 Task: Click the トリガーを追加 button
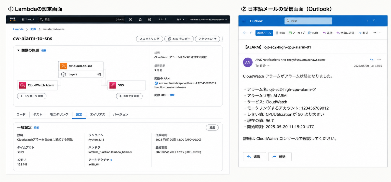[32, 96]
